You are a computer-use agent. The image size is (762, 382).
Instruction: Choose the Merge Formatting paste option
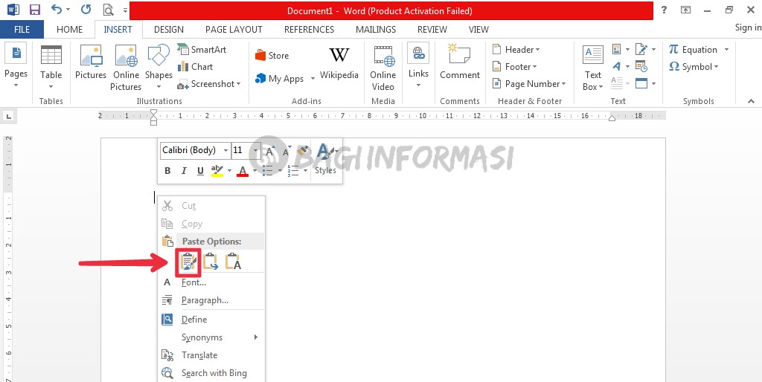tap(211, 262)
